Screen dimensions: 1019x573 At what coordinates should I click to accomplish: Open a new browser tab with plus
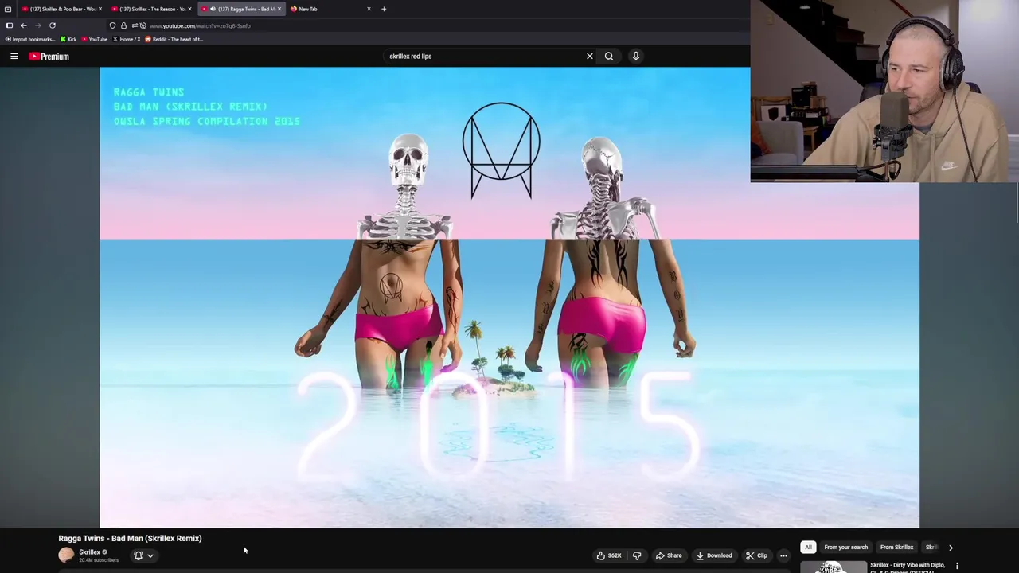(384, 9)
